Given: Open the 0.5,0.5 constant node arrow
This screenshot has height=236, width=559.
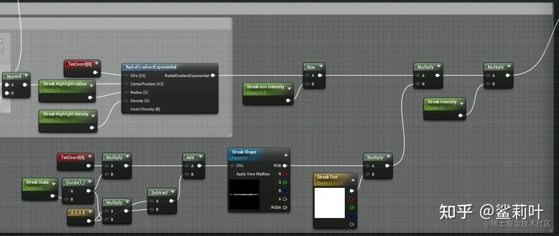Looking at the screenshot, I should [x=90, y=213].
